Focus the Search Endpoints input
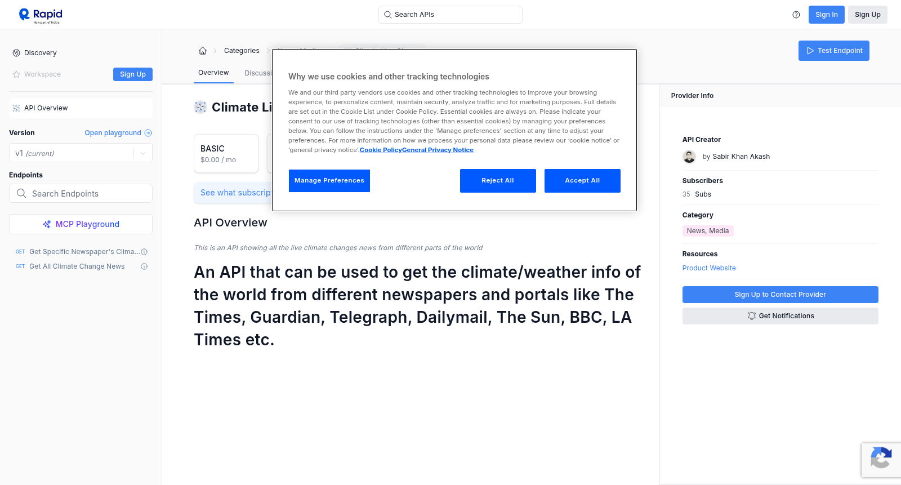 tap(81, 193)
